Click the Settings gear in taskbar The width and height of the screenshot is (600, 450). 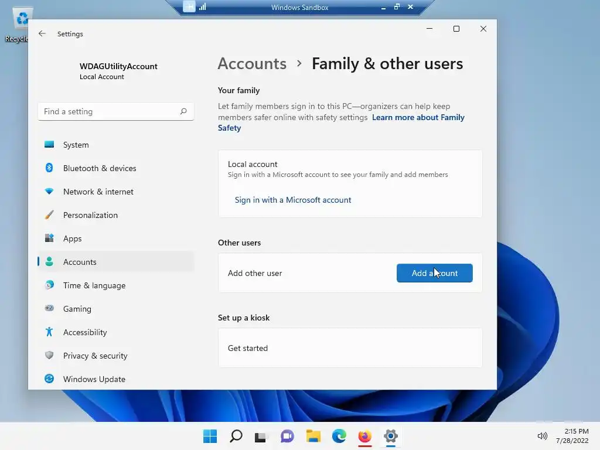[391, 436]
